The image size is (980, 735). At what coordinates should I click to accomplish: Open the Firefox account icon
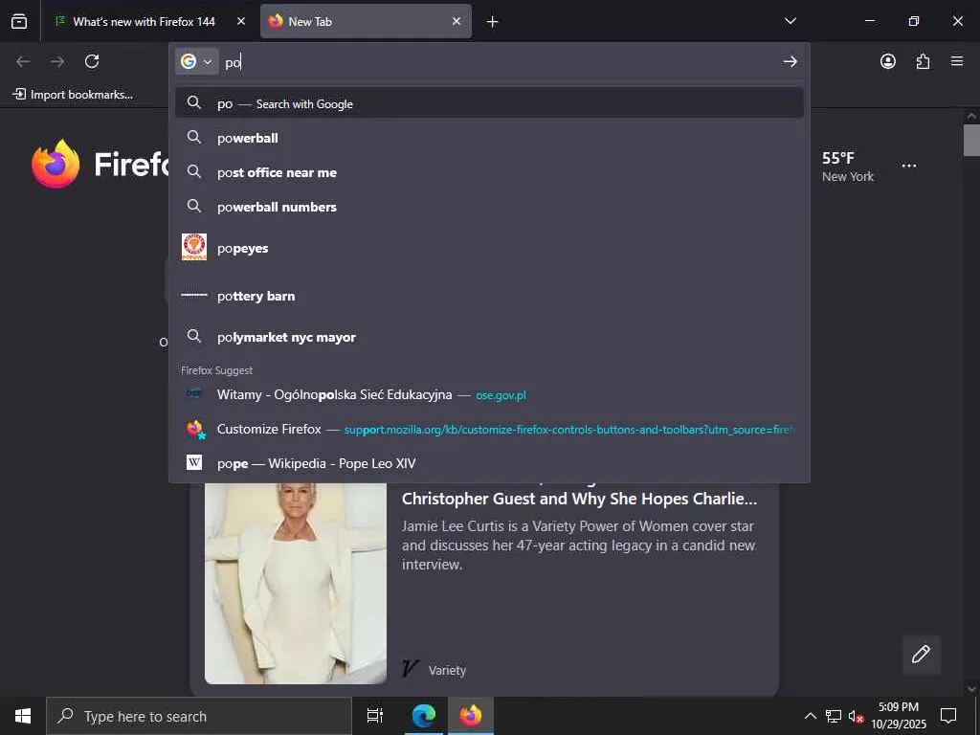[x=887, y=61]
